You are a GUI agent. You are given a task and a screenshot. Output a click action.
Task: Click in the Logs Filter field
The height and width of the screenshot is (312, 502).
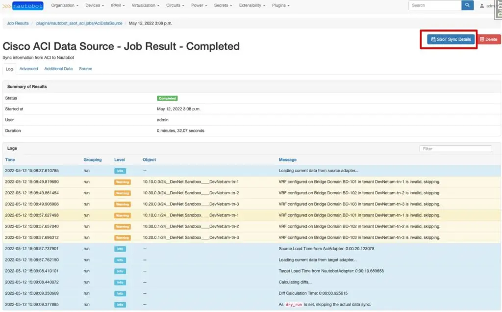coord(455,149)
